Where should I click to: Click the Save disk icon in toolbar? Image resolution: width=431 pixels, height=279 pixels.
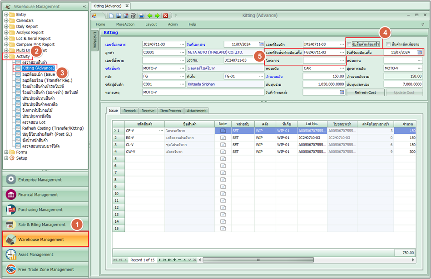[x=119, y=15]
